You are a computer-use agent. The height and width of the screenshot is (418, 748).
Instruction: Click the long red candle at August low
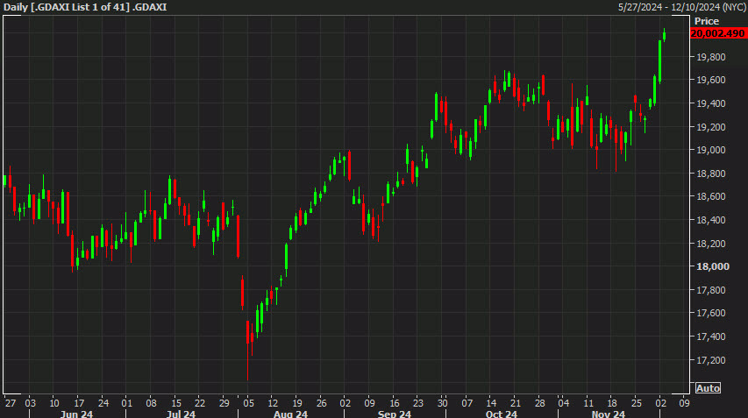click(247, 351)
